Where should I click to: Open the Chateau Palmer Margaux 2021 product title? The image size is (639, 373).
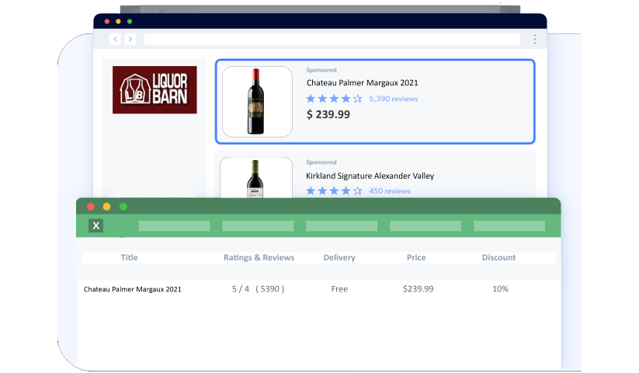(x=363, y=82)
